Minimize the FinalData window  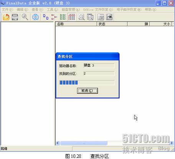(x=158, y=3)
